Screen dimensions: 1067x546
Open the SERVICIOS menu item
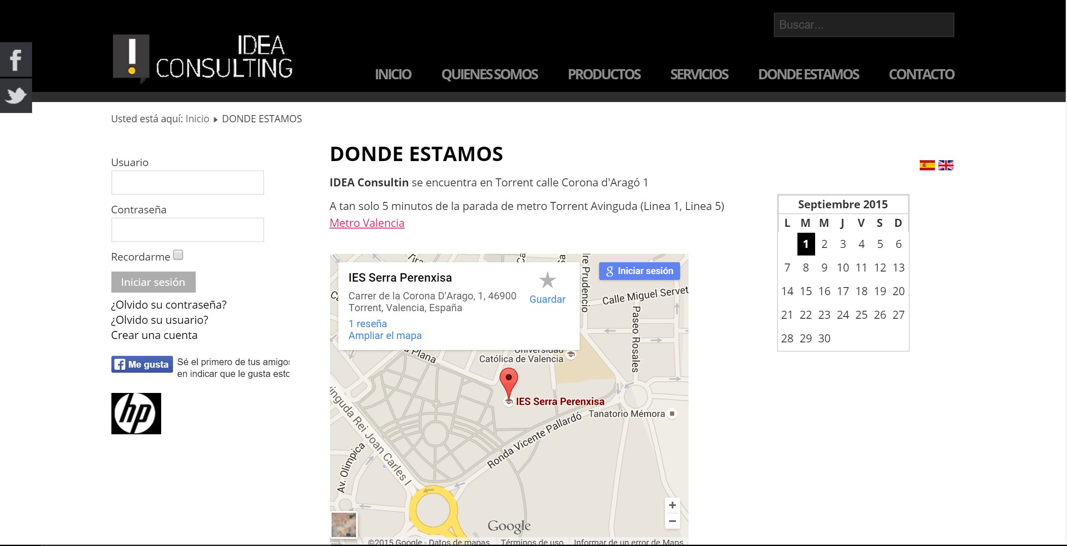[699, 75]
